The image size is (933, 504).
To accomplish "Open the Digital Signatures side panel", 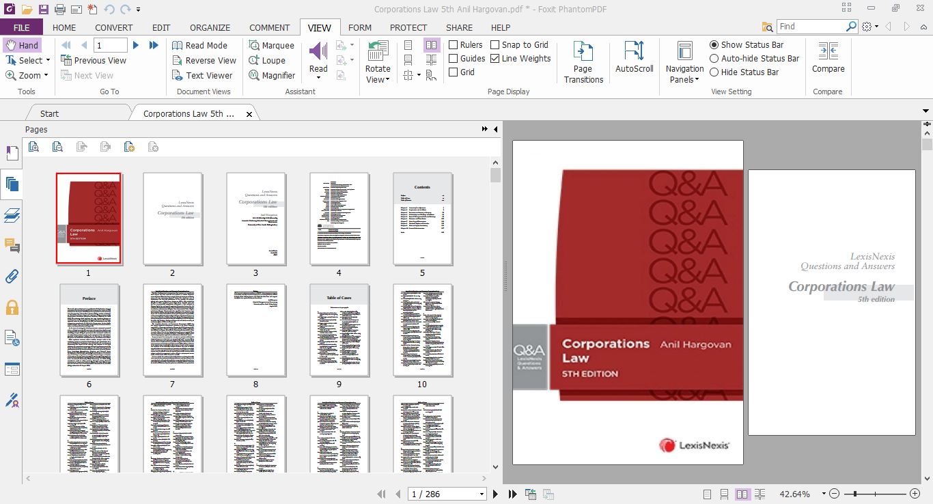I will point(12,400).
